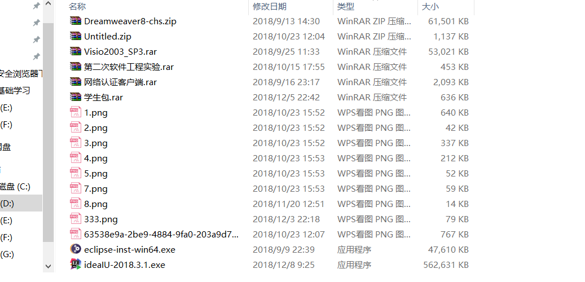Screen dimensions: 585x282
Task: Click the 1.png file icon
Action: pos(76,112)
